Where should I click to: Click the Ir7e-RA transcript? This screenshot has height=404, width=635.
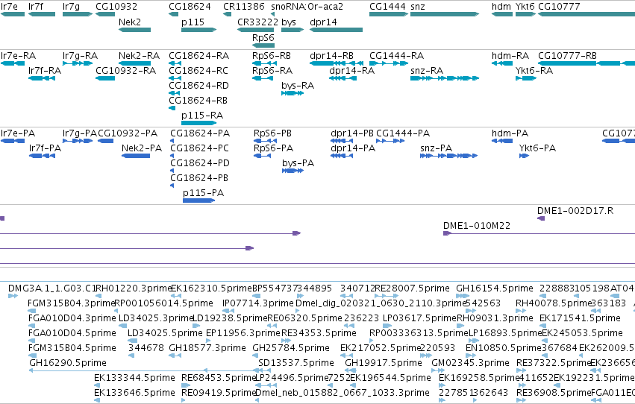click(13, 63)
